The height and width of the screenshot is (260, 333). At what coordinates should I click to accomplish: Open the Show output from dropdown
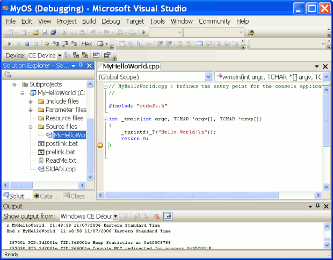point(115,216)
